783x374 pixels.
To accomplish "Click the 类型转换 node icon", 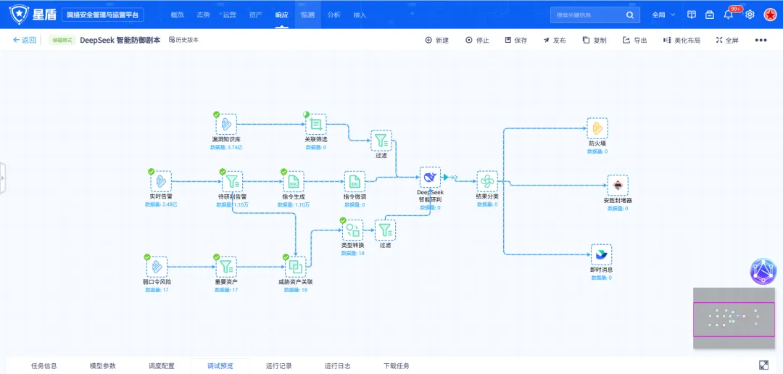I will [x=352, y=230].
